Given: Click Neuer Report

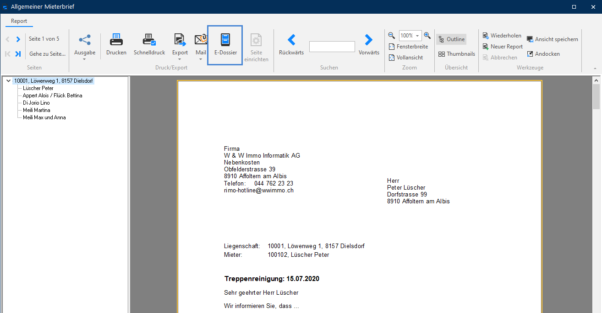Looking at the screenshot, I should tap(503, 47).
